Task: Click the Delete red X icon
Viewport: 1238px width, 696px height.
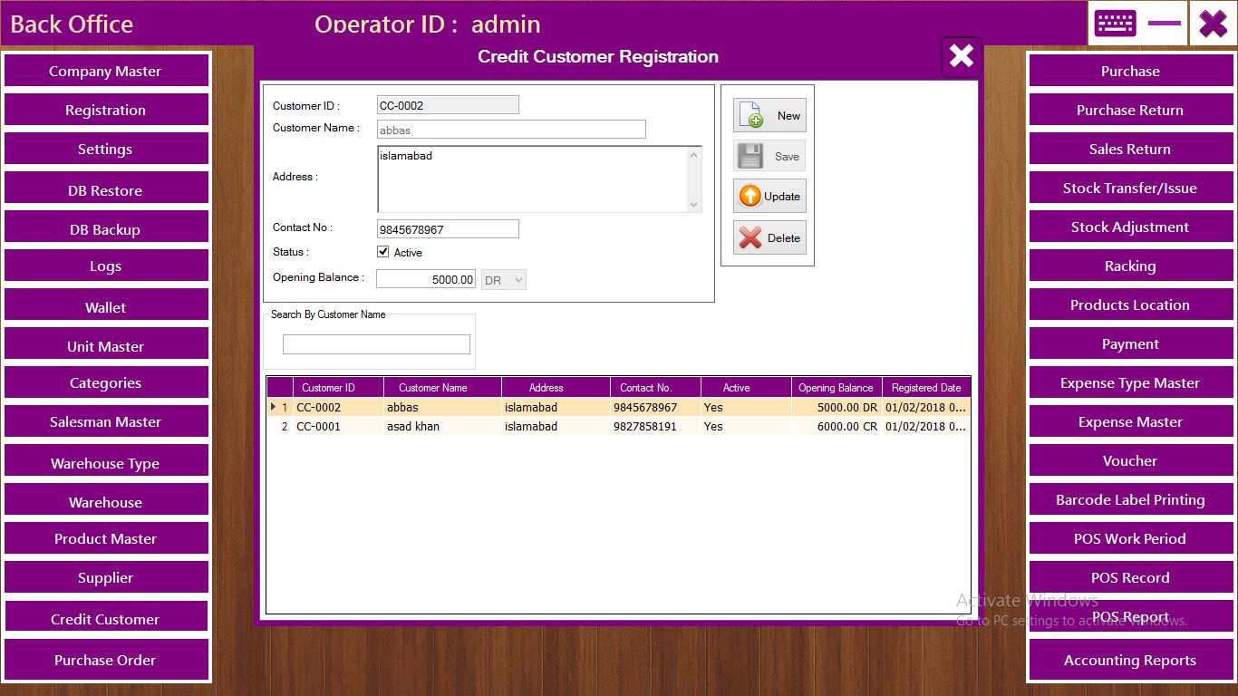Action: [750, 238]
